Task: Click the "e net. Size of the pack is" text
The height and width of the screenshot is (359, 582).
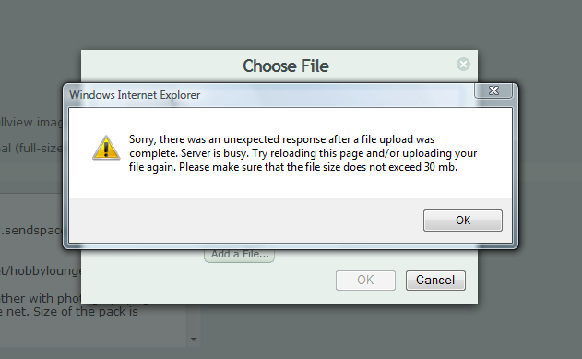Action: point(69,312)
